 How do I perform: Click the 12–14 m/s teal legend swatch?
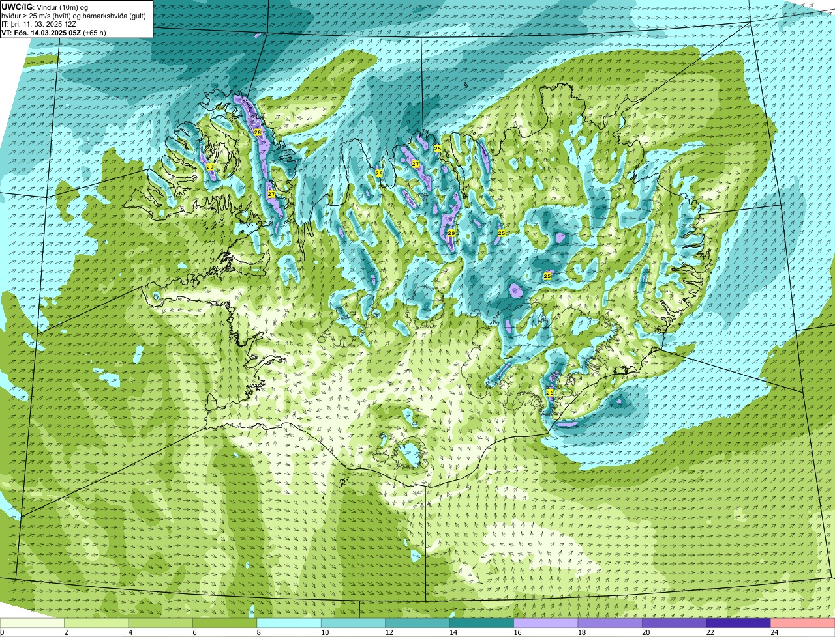coord(417,623)
